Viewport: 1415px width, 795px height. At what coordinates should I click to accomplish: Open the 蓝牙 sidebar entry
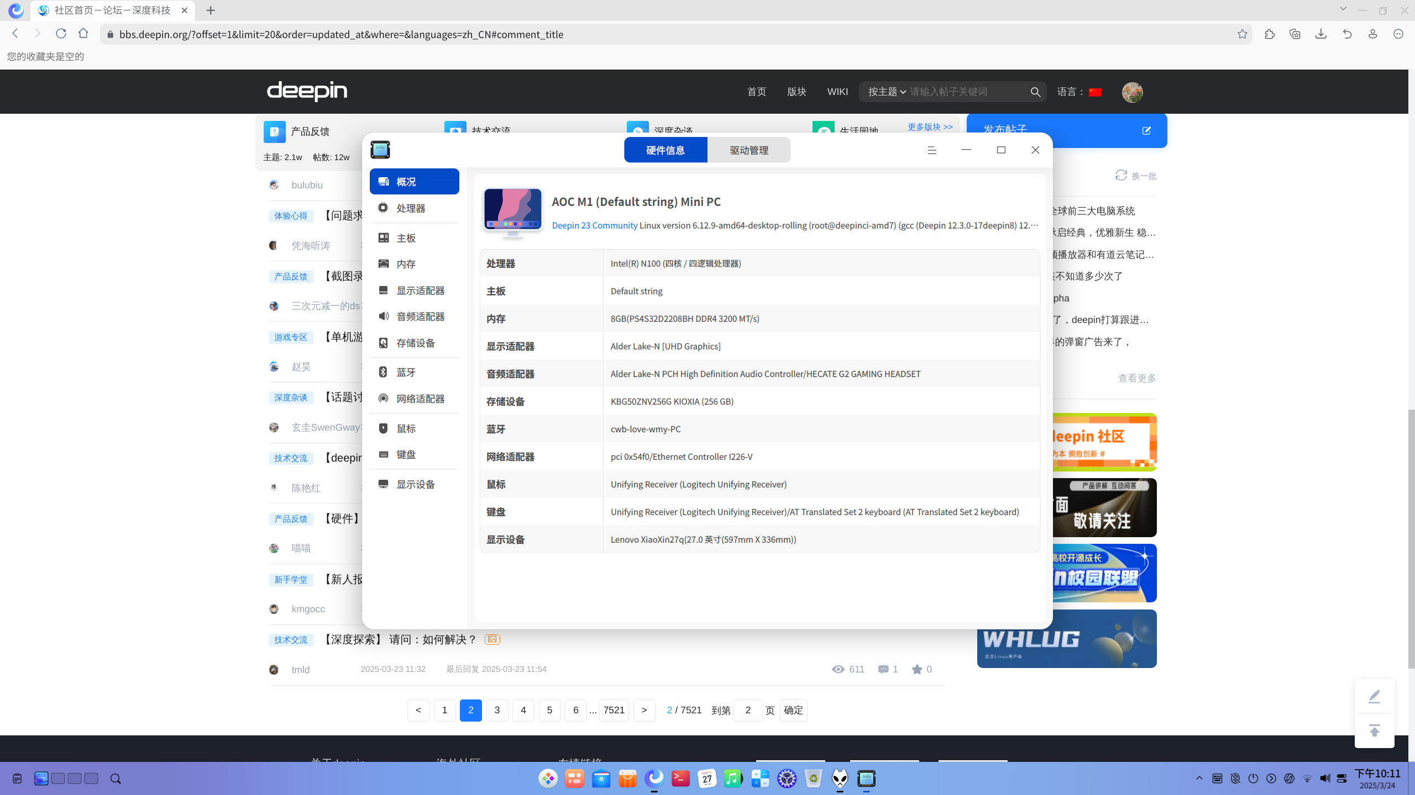click(x=414, y=372)
